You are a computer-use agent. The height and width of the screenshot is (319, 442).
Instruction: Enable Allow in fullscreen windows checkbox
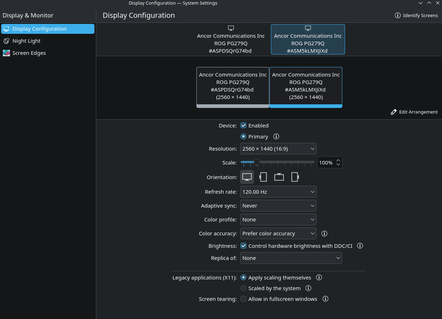click(x=243, y=299)
